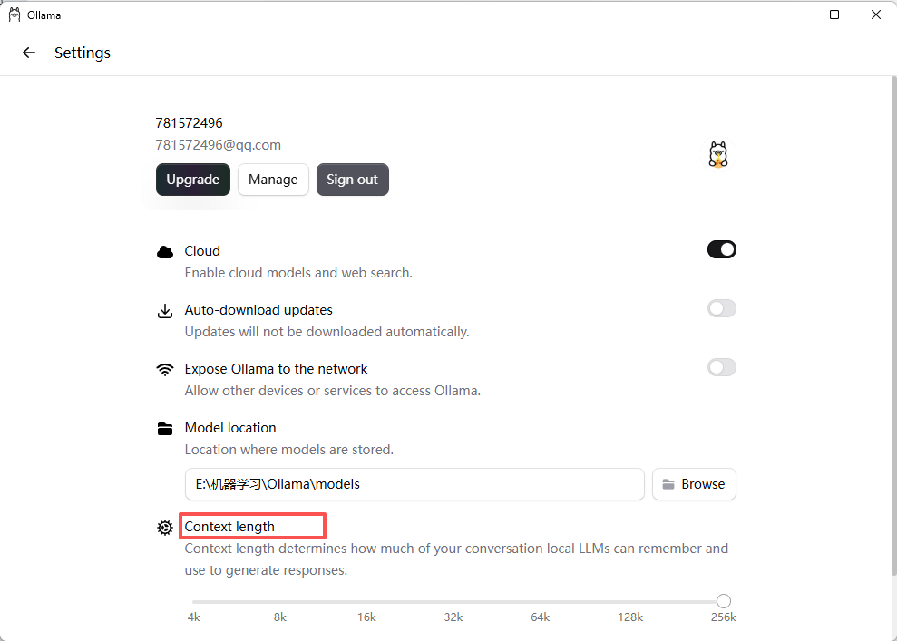
Task: Turn on Expose Ollama to the network
Action: (x=721, y=368)
